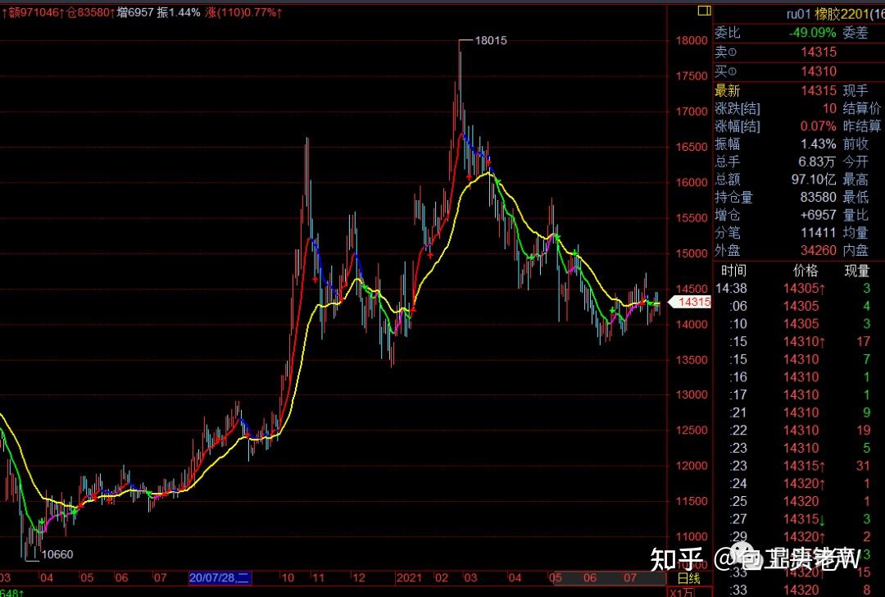Select the 14:38 row in the tick list
The width and height of the screenshot is (885, 597).
(731, 289)
